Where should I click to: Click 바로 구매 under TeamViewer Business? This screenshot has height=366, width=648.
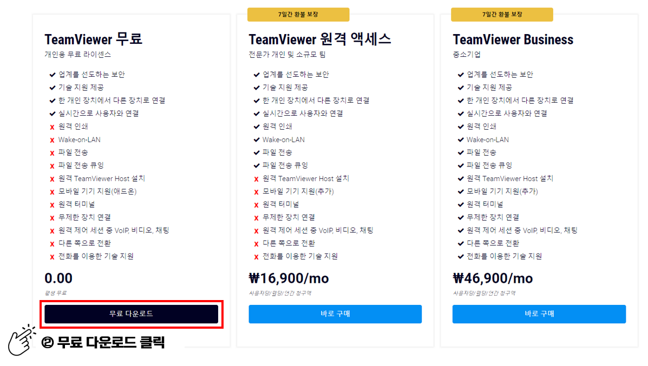tap(539, 314)
